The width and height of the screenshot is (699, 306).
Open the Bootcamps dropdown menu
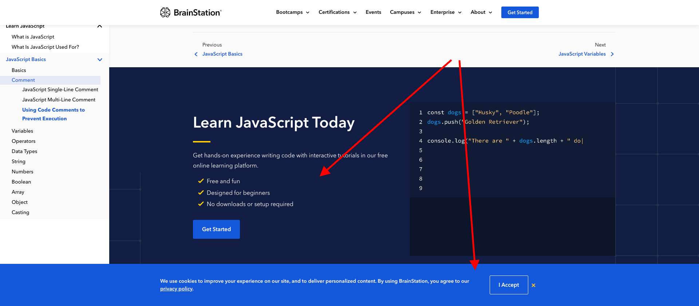[x=293, y=12]
